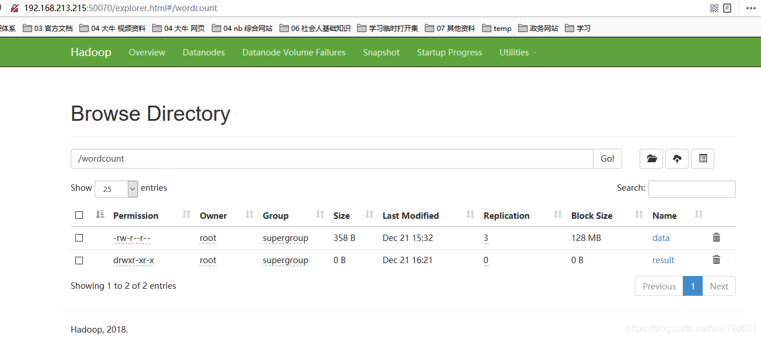The width and height of the screenshot is (761, 339).
Task: Check the checkbox for the result row
Action: tap(79, 260)
